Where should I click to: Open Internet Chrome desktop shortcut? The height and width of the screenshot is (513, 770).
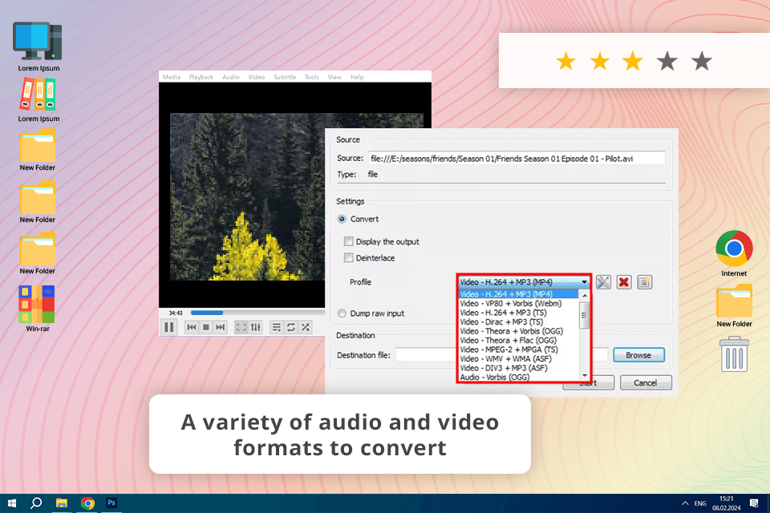coord(734,253)
